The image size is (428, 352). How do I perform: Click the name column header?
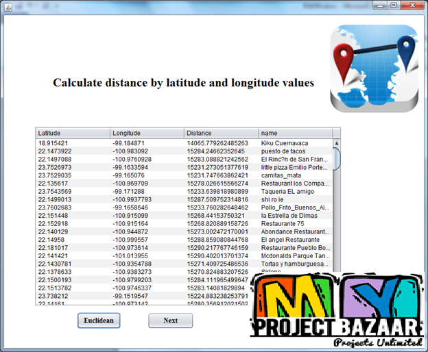pos(295,133)
